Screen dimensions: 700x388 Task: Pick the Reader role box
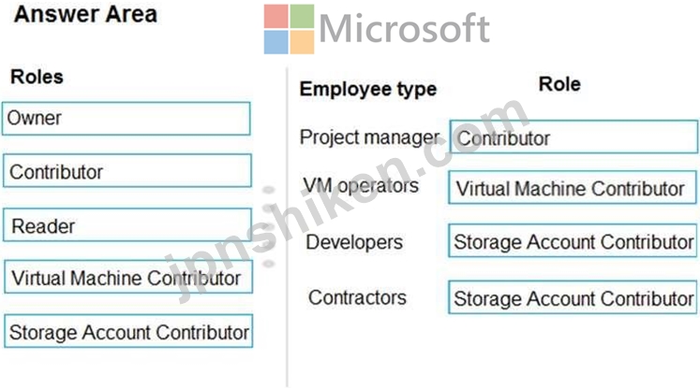(127, 225)
